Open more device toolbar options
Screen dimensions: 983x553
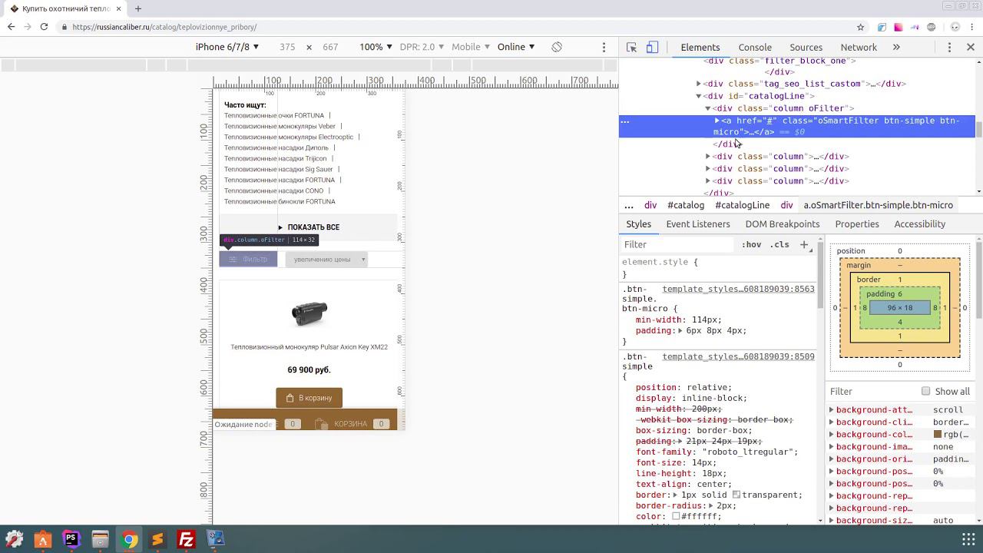604,47
